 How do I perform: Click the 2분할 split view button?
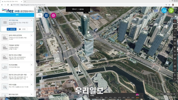(x=23, y=29)
